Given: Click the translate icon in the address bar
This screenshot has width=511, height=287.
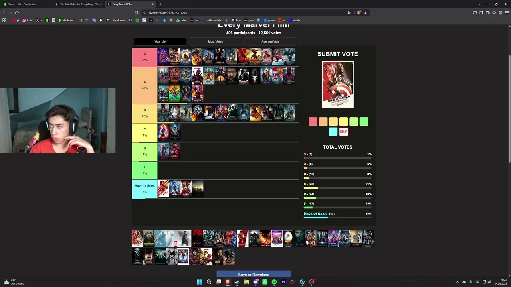Looking at the screenshot, I should point(349,13).
